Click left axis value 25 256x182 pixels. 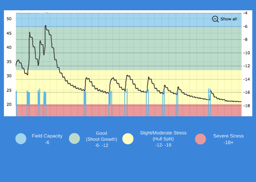point(9,90)
